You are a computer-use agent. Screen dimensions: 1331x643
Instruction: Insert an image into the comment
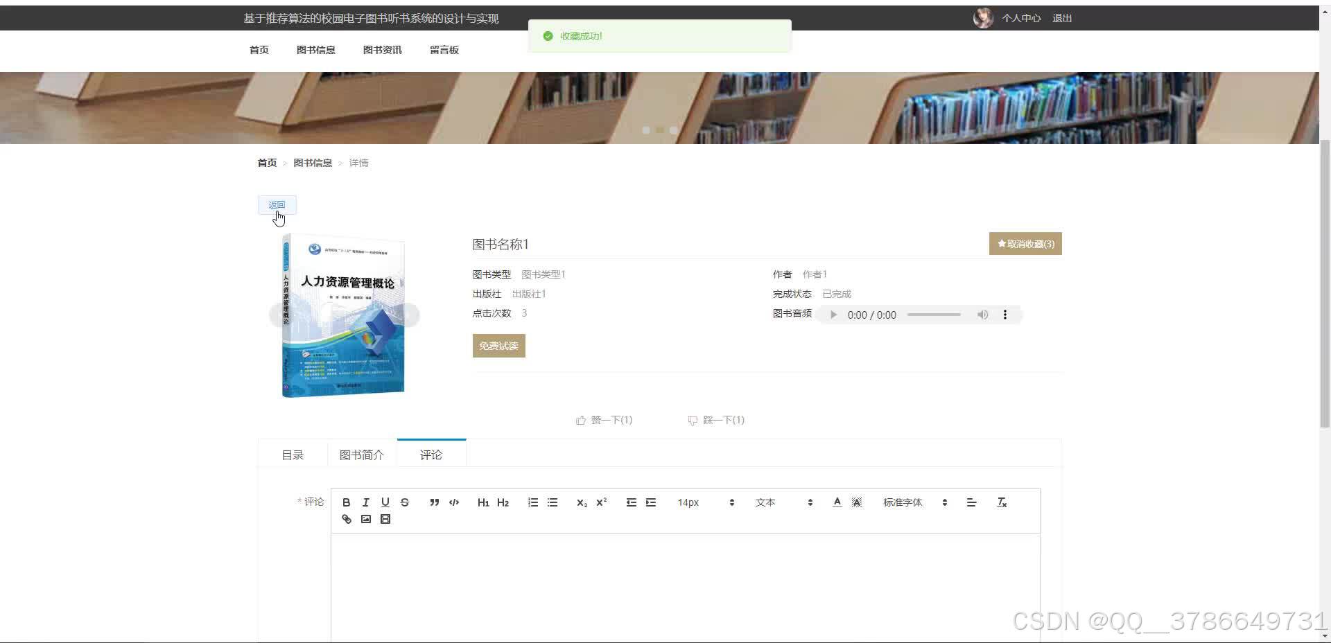click(366, 519)
